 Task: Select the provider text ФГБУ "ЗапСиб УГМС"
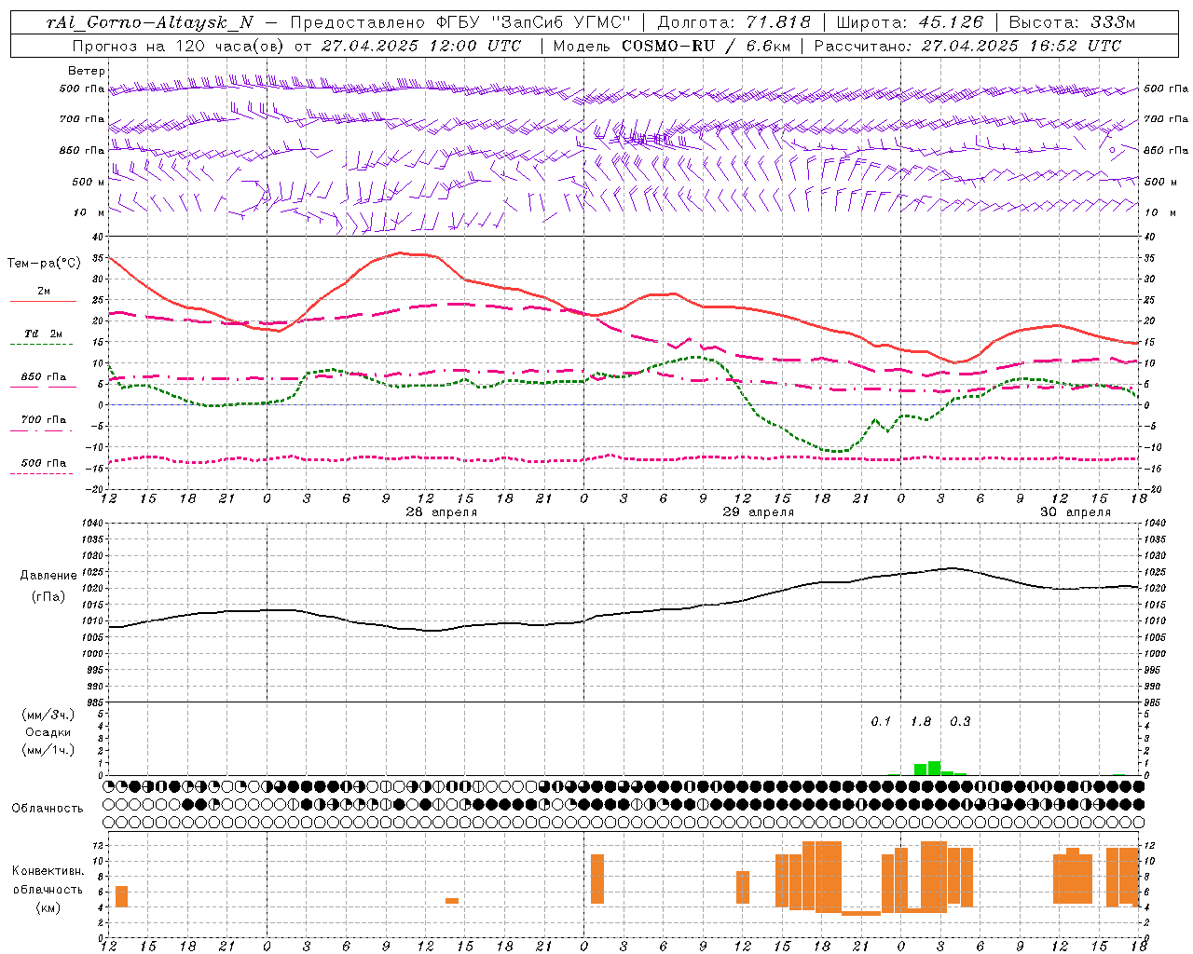tap(534, 23)
